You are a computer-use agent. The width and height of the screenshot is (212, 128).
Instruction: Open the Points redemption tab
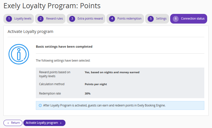(125, 19)
